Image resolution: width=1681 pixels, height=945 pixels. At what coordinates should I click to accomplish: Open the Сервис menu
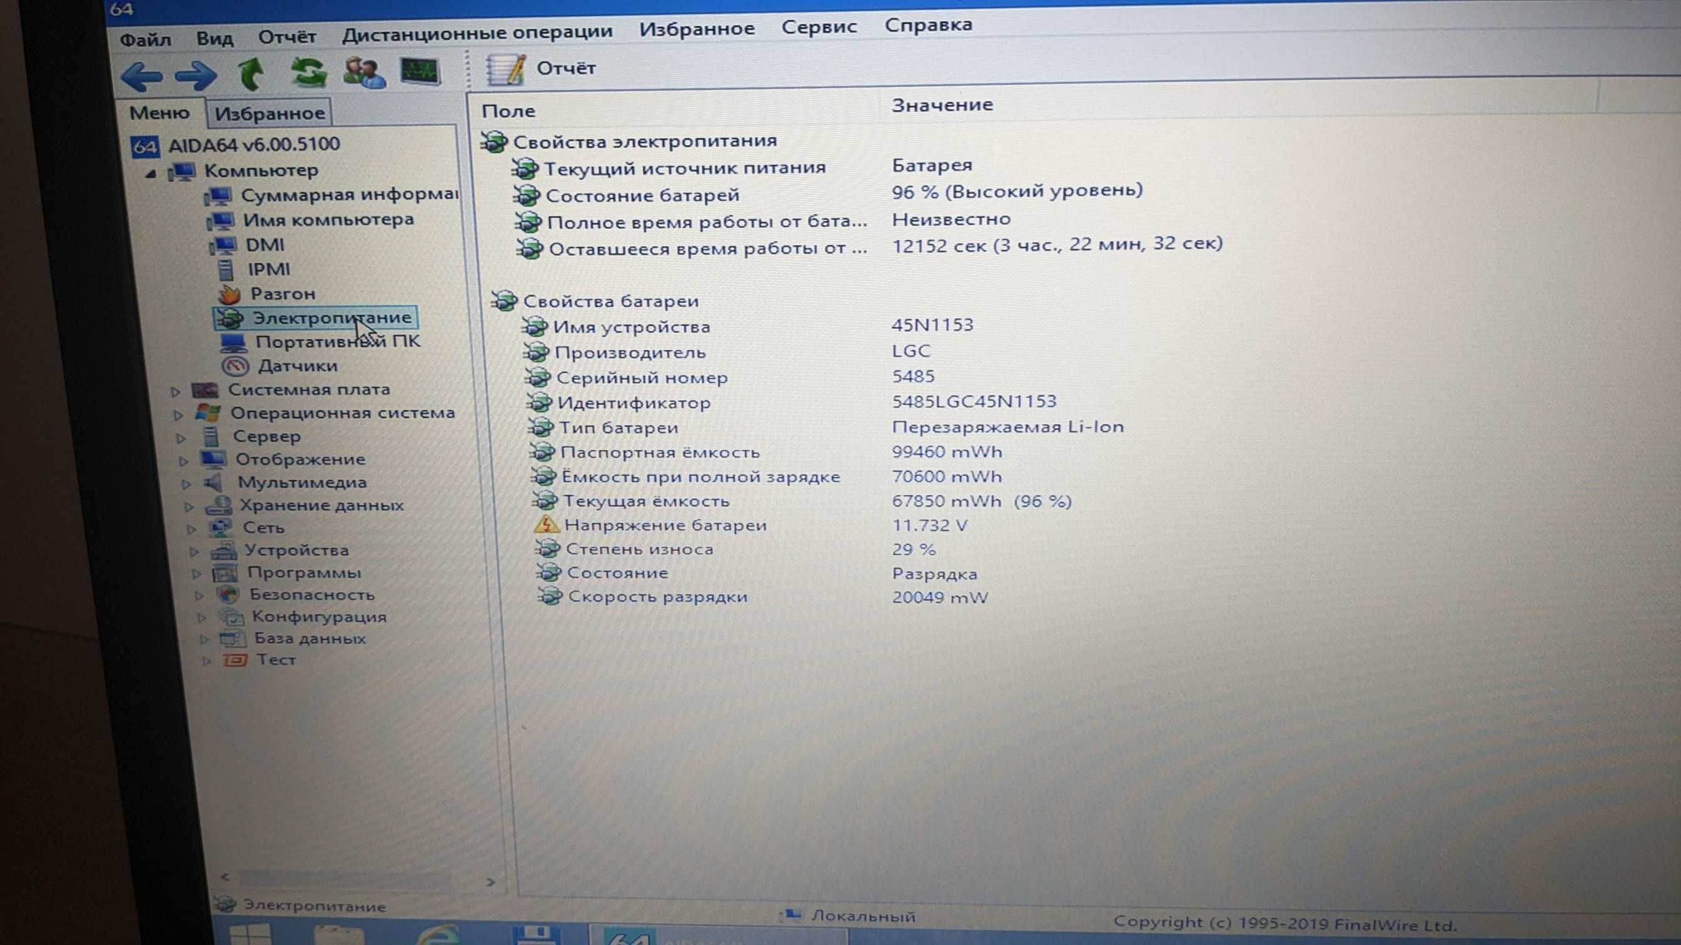click(819, 27)
